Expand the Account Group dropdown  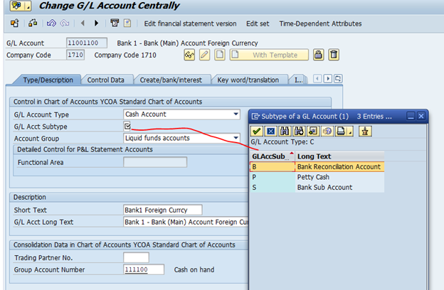click(236, 138)
